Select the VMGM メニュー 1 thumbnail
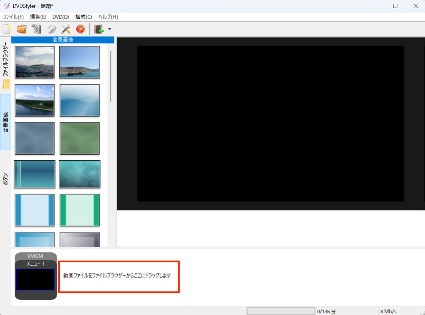The image size is (425, 315). (x=36, y=276)
